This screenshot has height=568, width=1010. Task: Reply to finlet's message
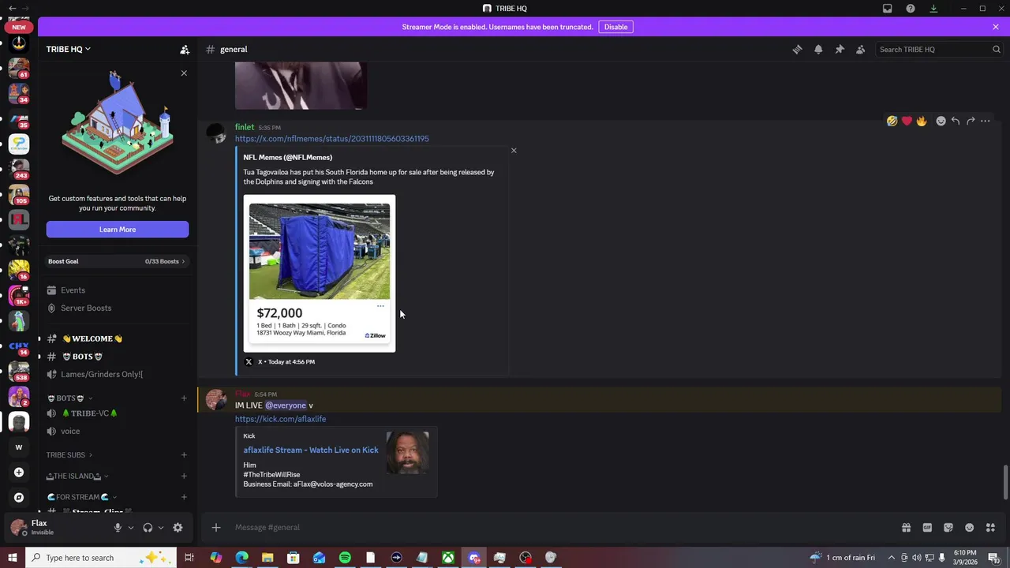[956, 121]
